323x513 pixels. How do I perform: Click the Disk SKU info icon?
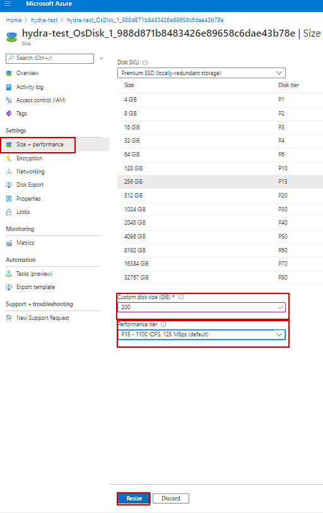pos(145,62)
